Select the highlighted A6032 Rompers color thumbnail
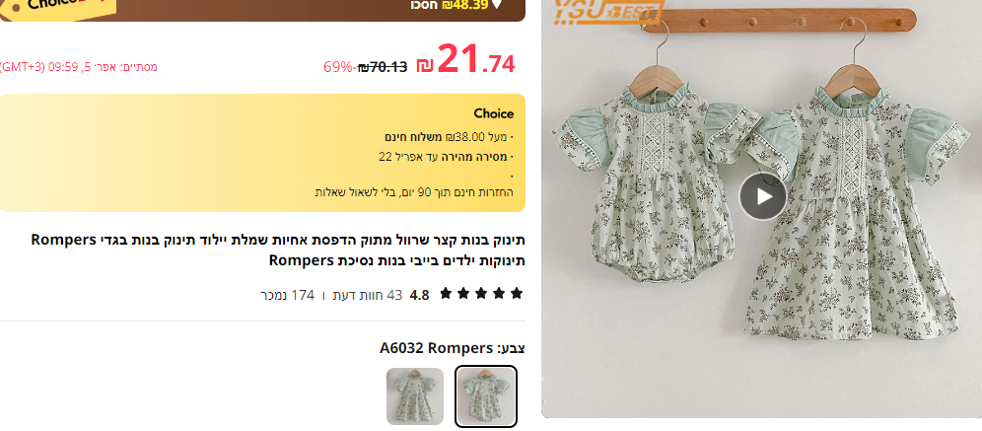Viewport: 982px width, 431px height. coord(486,396)
